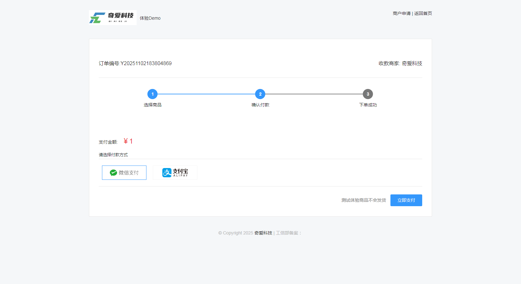Viewport: 521px width, 284px height.
Task: Click the blue progress line after step 1
Action: [206, 94]
